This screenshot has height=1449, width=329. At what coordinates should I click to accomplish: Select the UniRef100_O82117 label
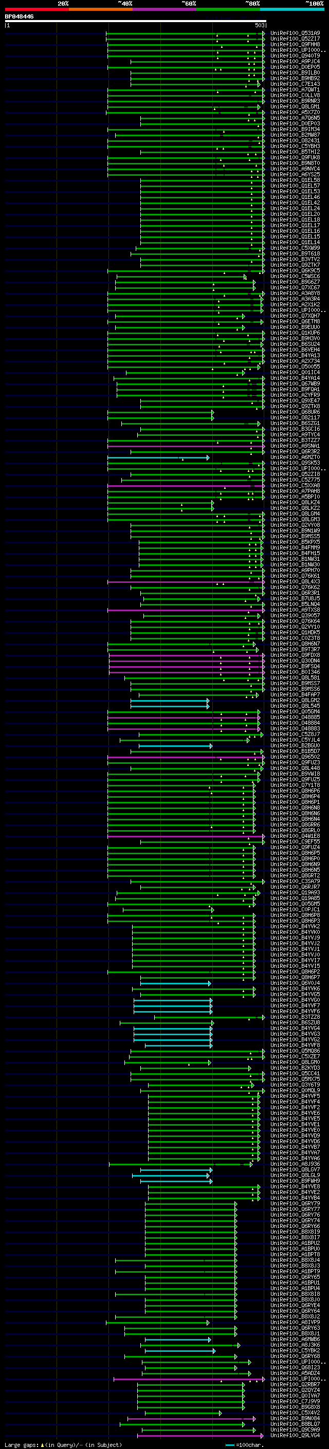point(295,417)
